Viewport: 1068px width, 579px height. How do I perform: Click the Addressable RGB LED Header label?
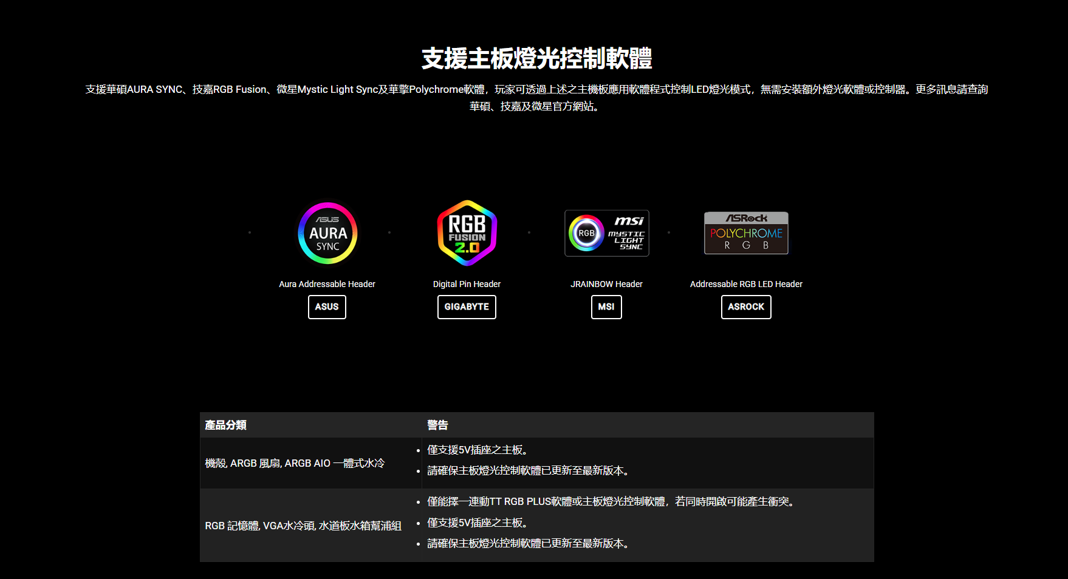[x=746, y=284]
